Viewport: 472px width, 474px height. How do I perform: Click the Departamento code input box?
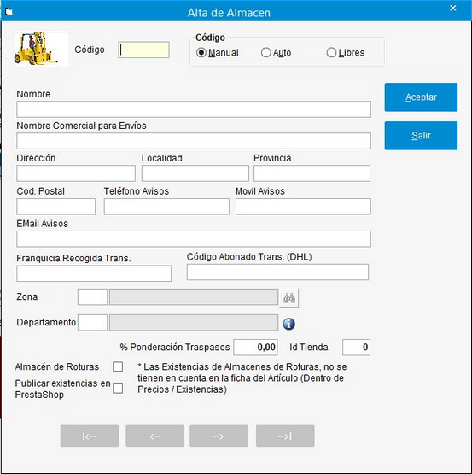92,323
